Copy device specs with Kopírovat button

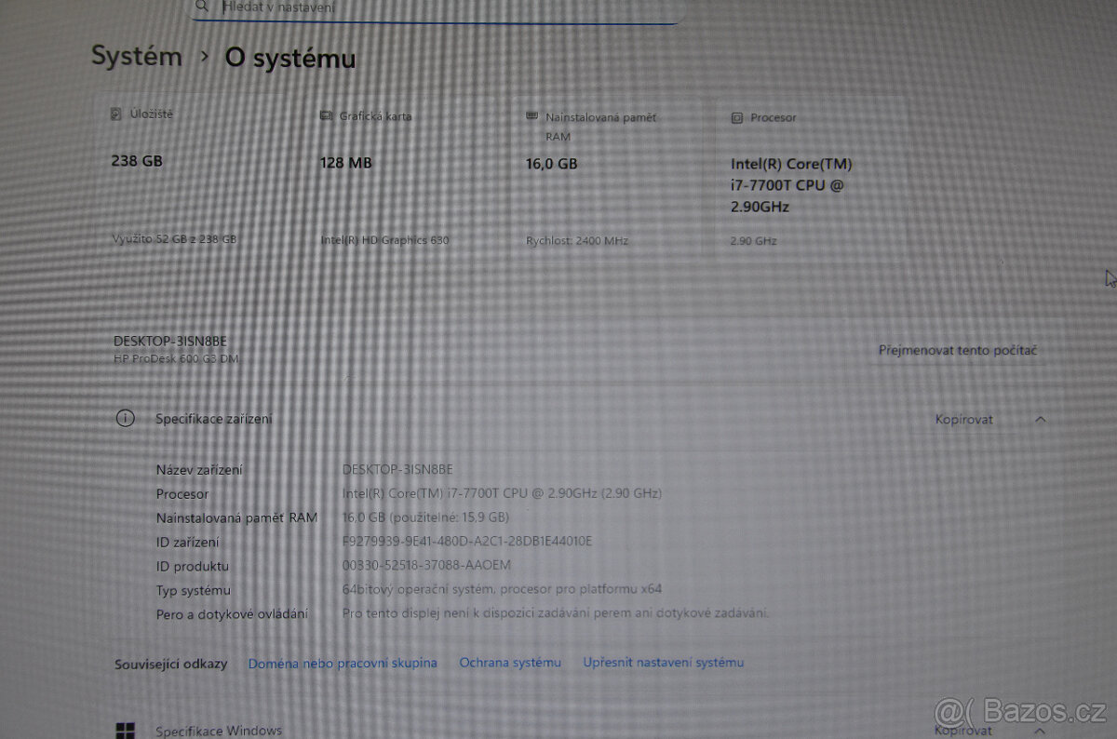pyautogui.click(x=963, y=420)
